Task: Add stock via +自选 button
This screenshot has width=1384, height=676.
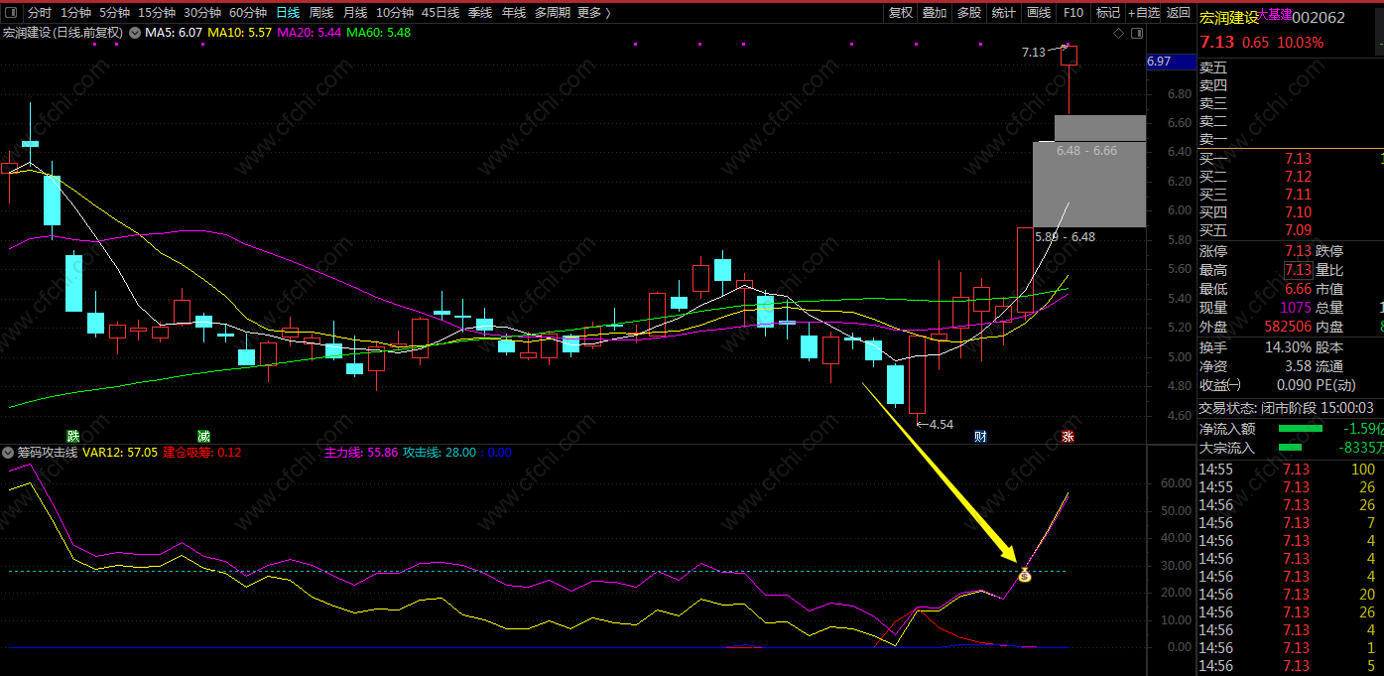Action: tap(1143, 13)
